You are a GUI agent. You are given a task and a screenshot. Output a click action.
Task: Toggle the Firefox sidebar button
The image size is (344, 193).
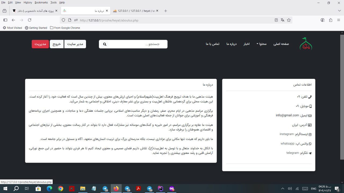(5, 20)
